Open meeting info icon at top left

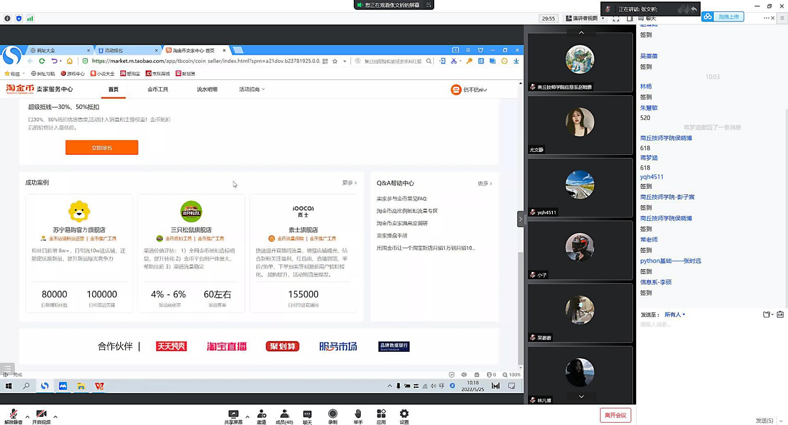[7, 18]
